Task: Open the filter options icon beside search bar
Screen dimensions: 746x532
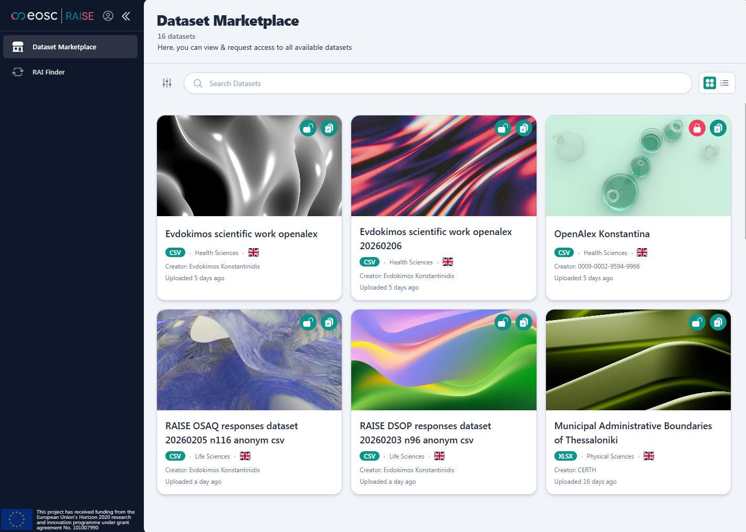Action: [167, 83]
